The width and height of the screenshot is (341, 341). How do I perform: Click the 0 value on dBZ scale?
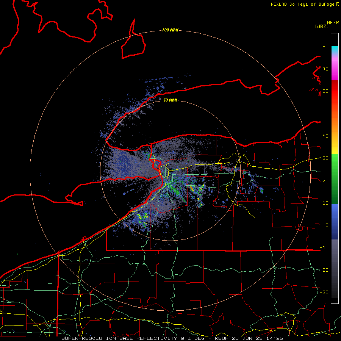point(327,225)
